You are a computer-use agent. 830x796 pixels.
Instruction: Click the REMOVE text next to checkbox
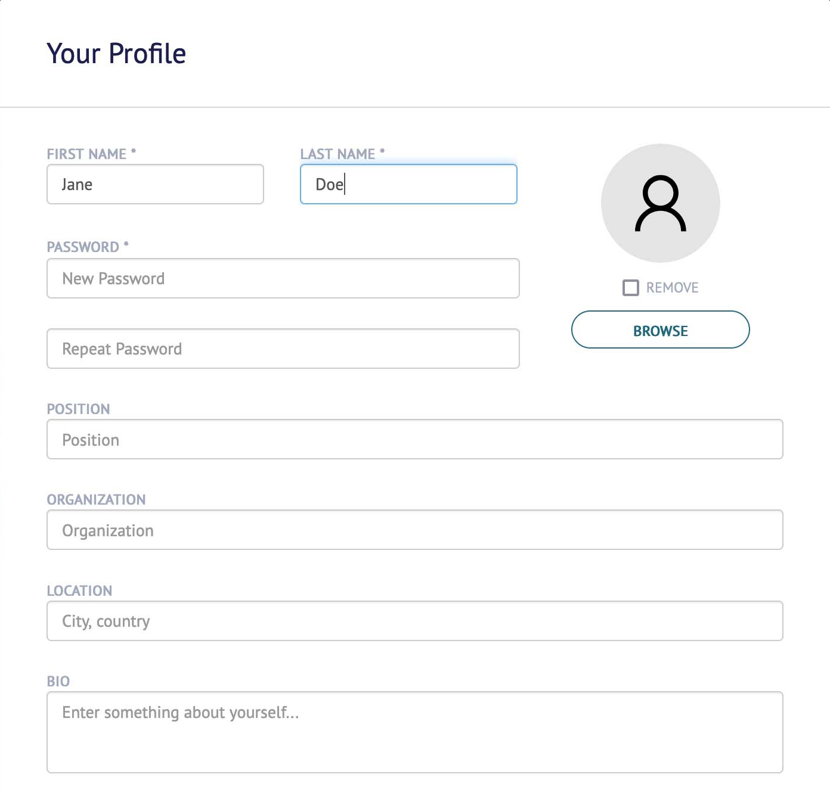(x=673, y=288)
